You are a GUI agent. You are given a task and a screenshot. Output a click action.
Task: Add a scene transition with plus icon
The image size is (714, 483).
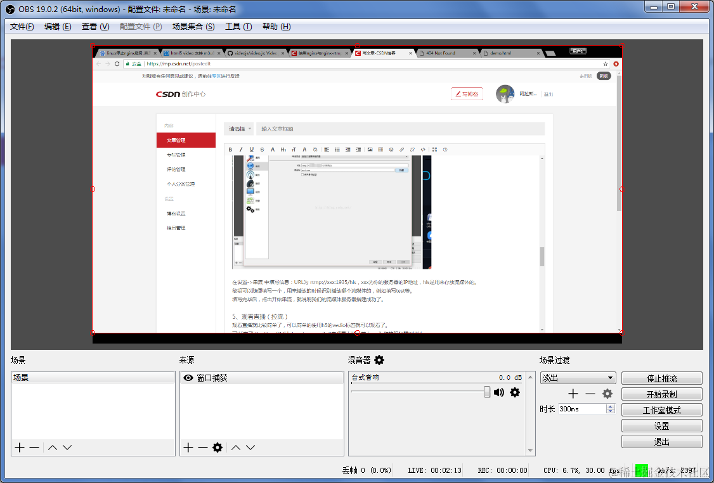tap(573, 394)
